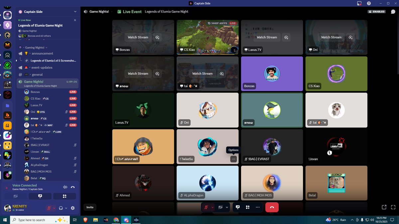The image size is (399, 224).
Task: Show hidden icons in the system tray
Action: (x=352, y=220)
